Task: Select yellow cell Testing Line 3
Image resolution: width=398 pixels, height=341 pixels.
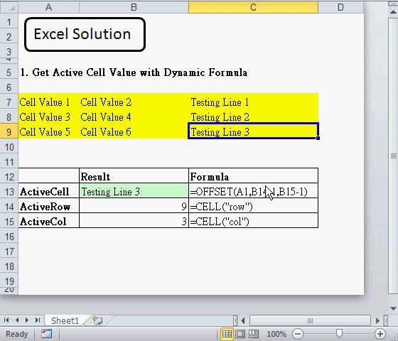Action: pyautogui.click(x=253, y=131)
